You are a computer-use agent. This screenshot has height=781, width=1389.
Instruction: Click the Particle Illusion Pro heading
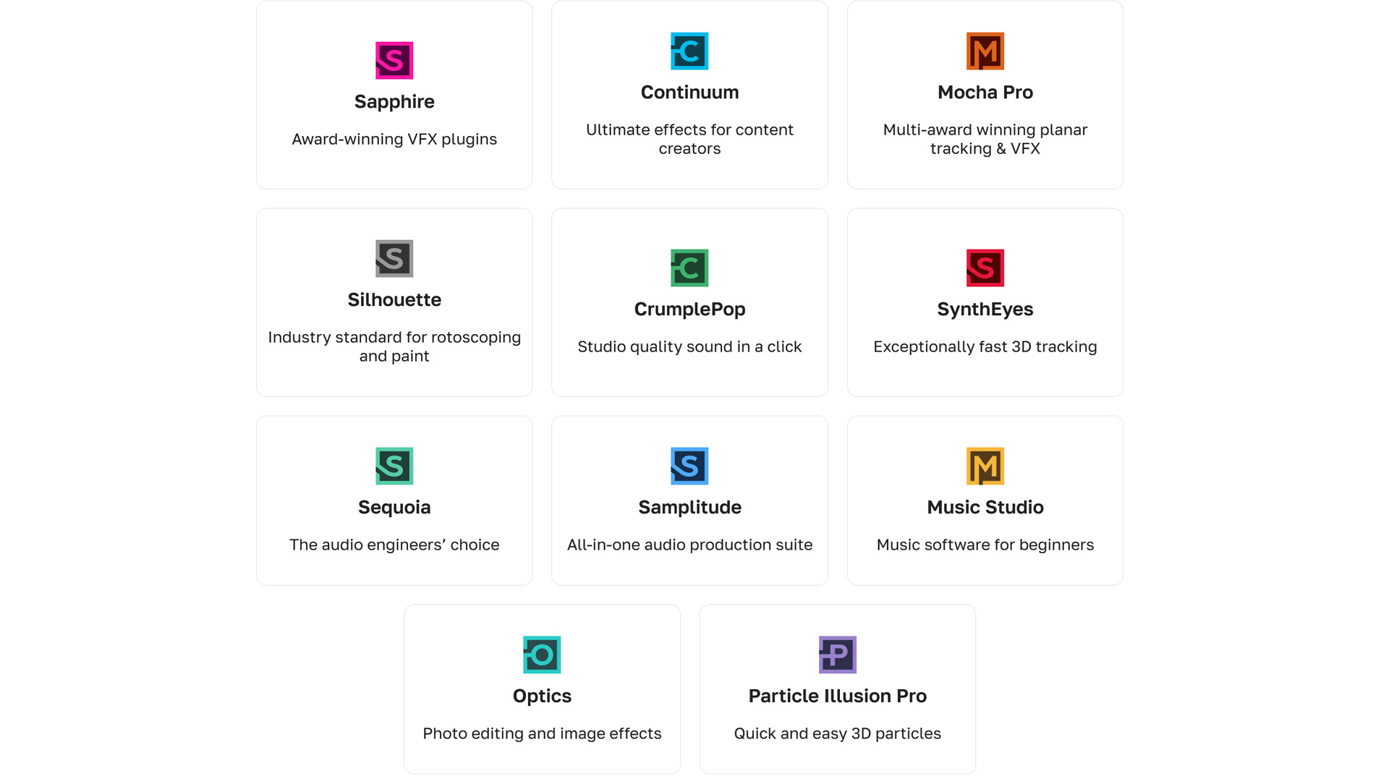(x=837, y=696)
